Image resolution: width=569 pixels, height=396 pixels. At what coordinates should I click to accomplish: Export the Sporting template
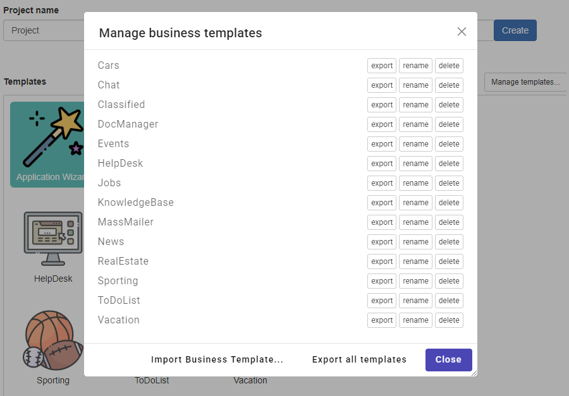[382, 281]
